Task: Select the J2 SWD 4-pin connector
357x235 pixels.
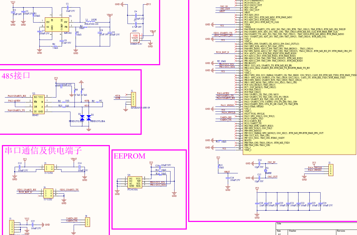Action: click(330, 170)
